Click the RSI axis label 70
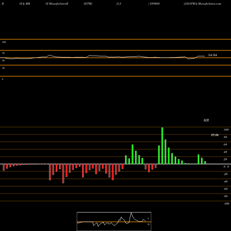 tap(3, 53)
